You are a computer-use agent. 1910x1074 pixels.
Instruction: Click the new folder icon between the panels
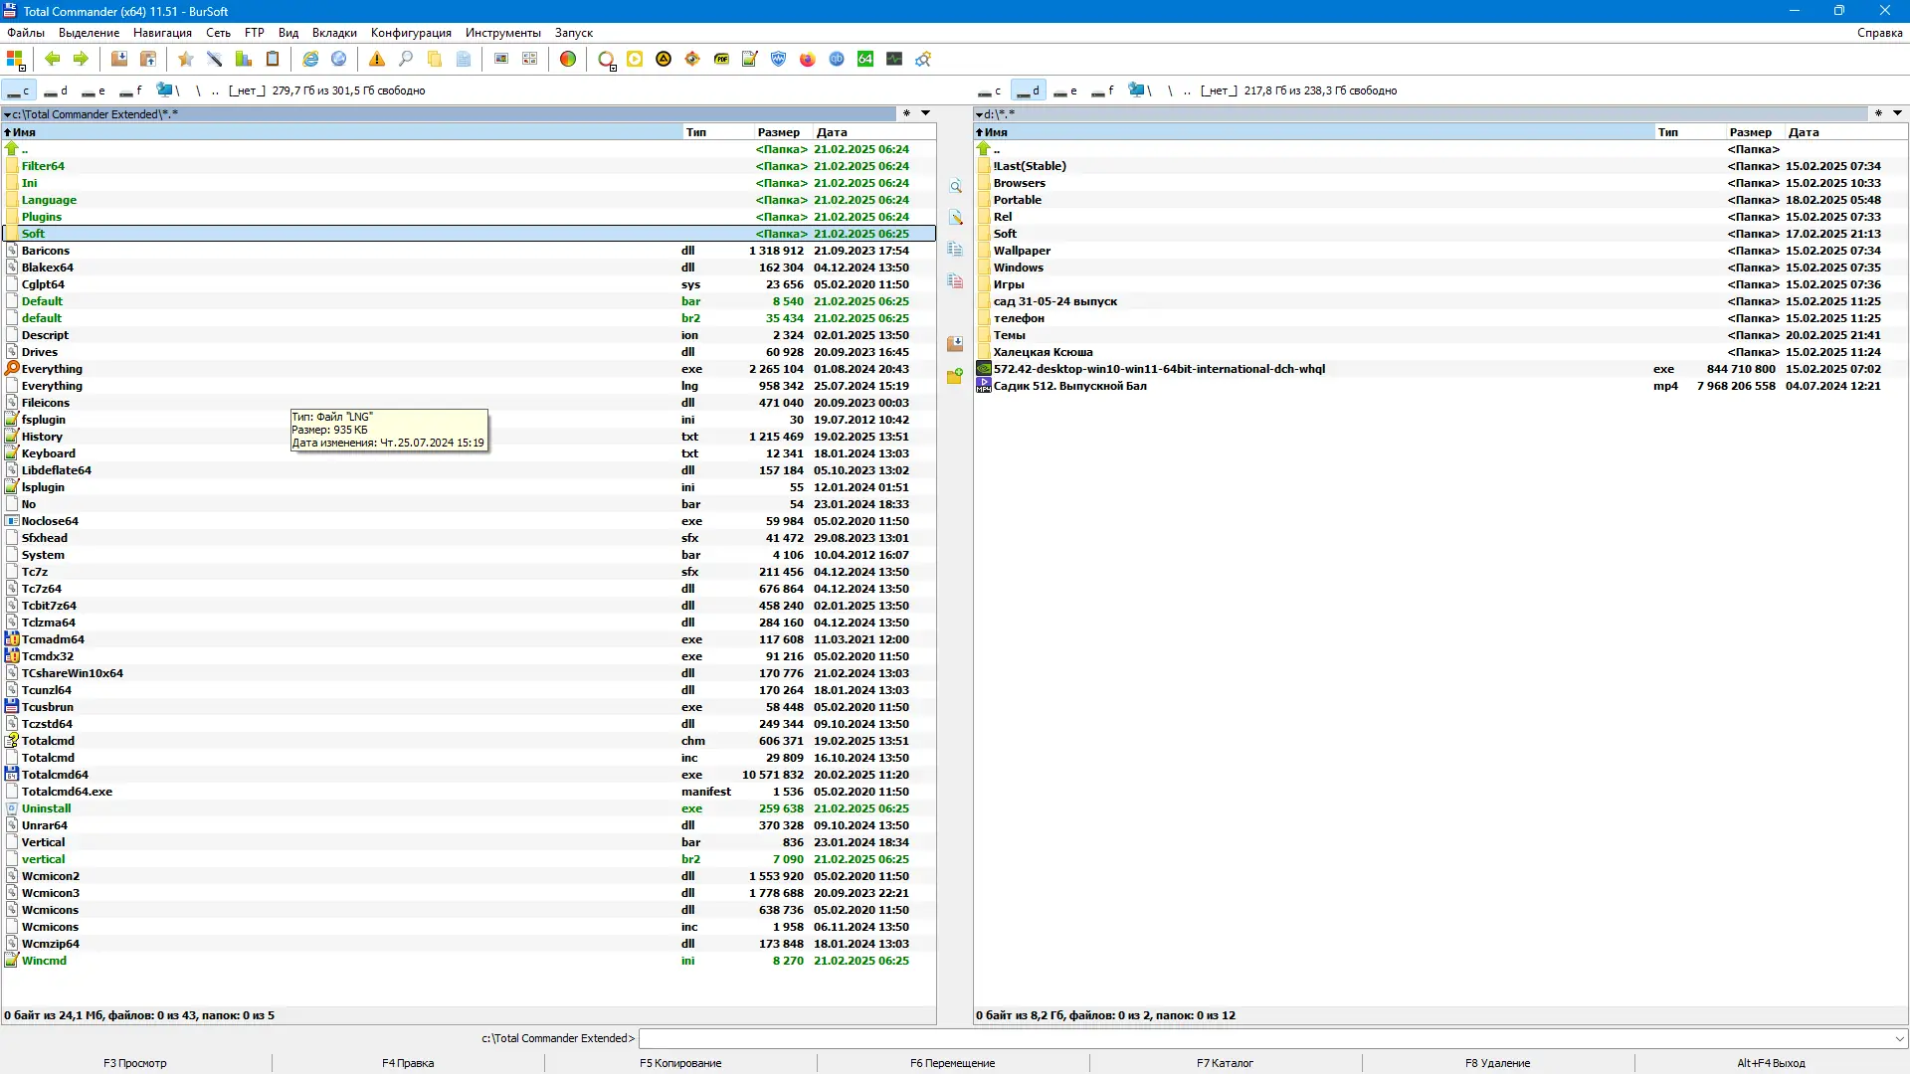(955, 377)
